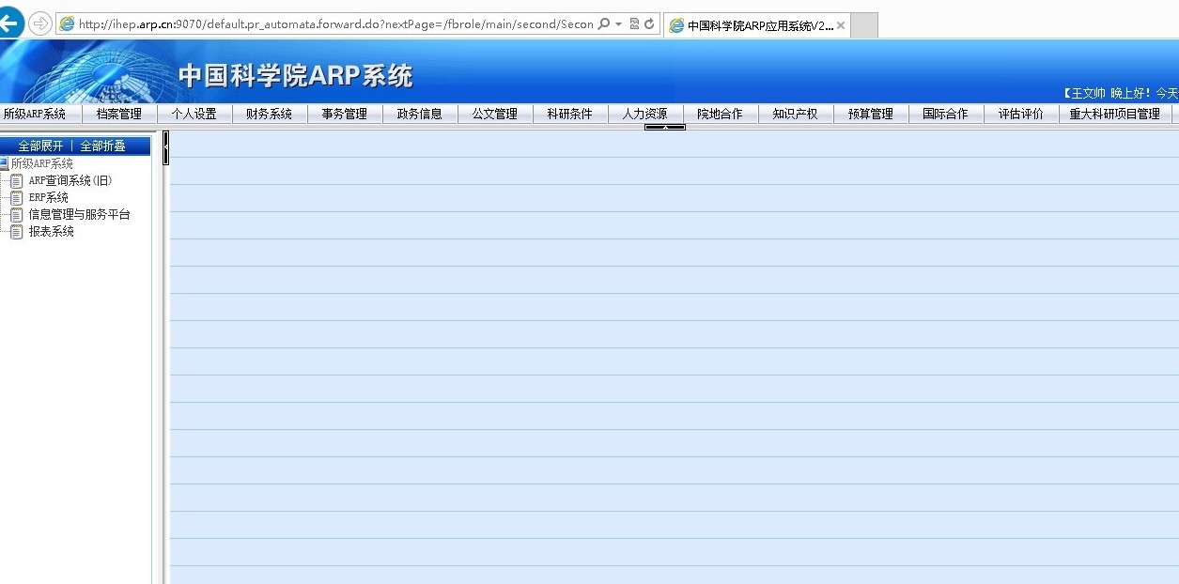Click the compatibility view icon in address bar
Image resolution: width=1179 pixels, height=584 pixels.
pos(634,24)
